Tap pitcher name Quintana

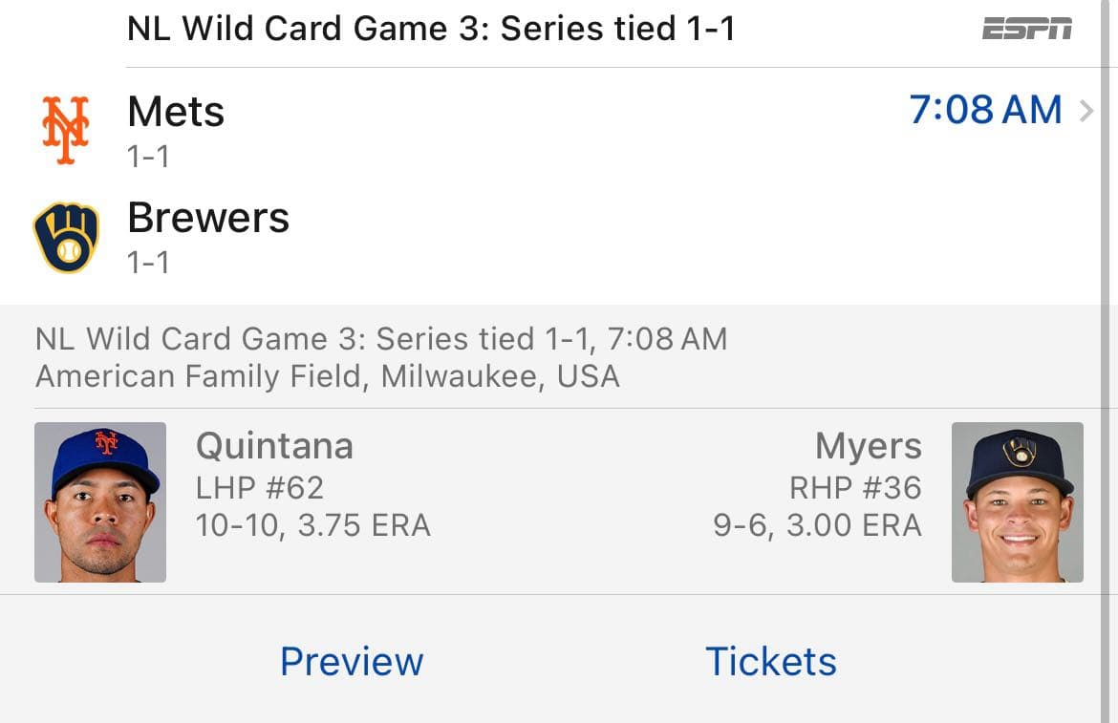coord(274,446)
